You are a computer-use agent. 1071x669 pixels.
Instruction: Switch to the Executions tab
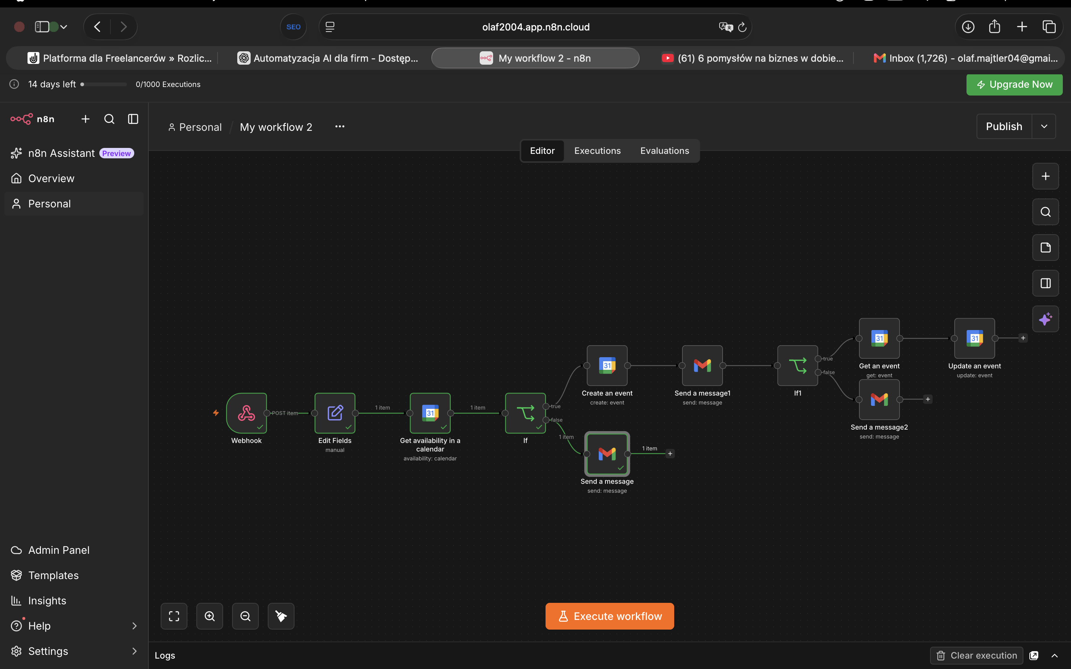(597, 151)
